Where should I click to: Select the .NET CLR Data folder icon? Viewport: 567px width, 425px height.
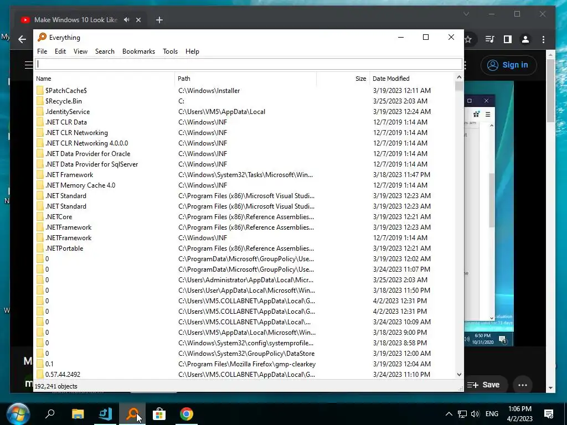pos(40,122)
